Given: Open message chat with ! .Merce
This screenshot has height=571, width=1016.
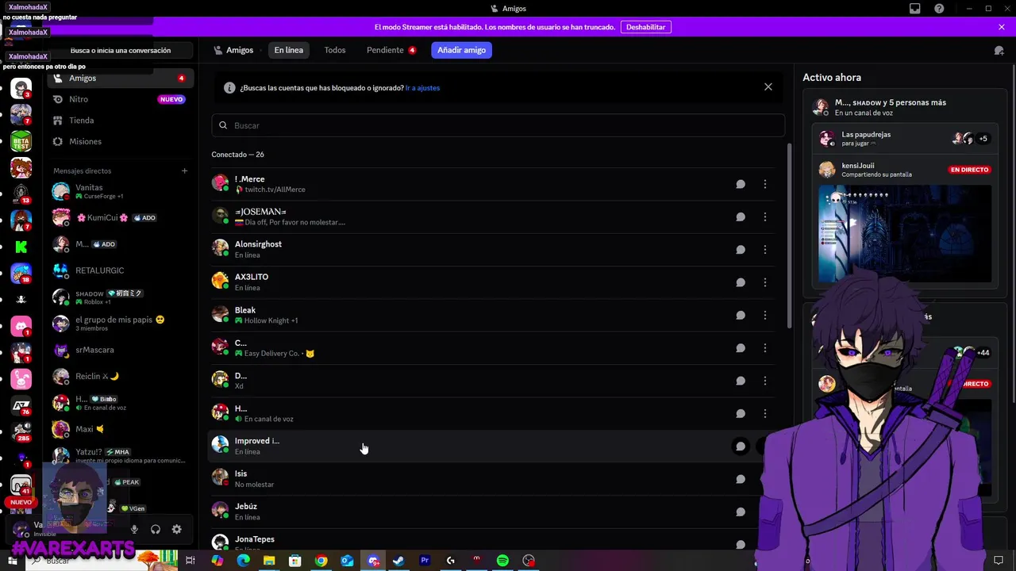Looking at the screenshot, I should tap(740, 184).
